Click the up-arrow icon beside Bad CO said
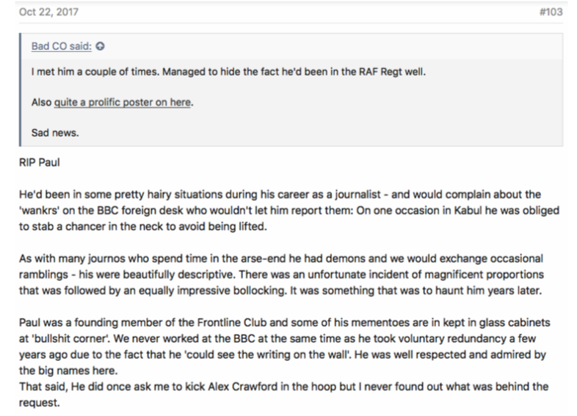 click(100, 46)
